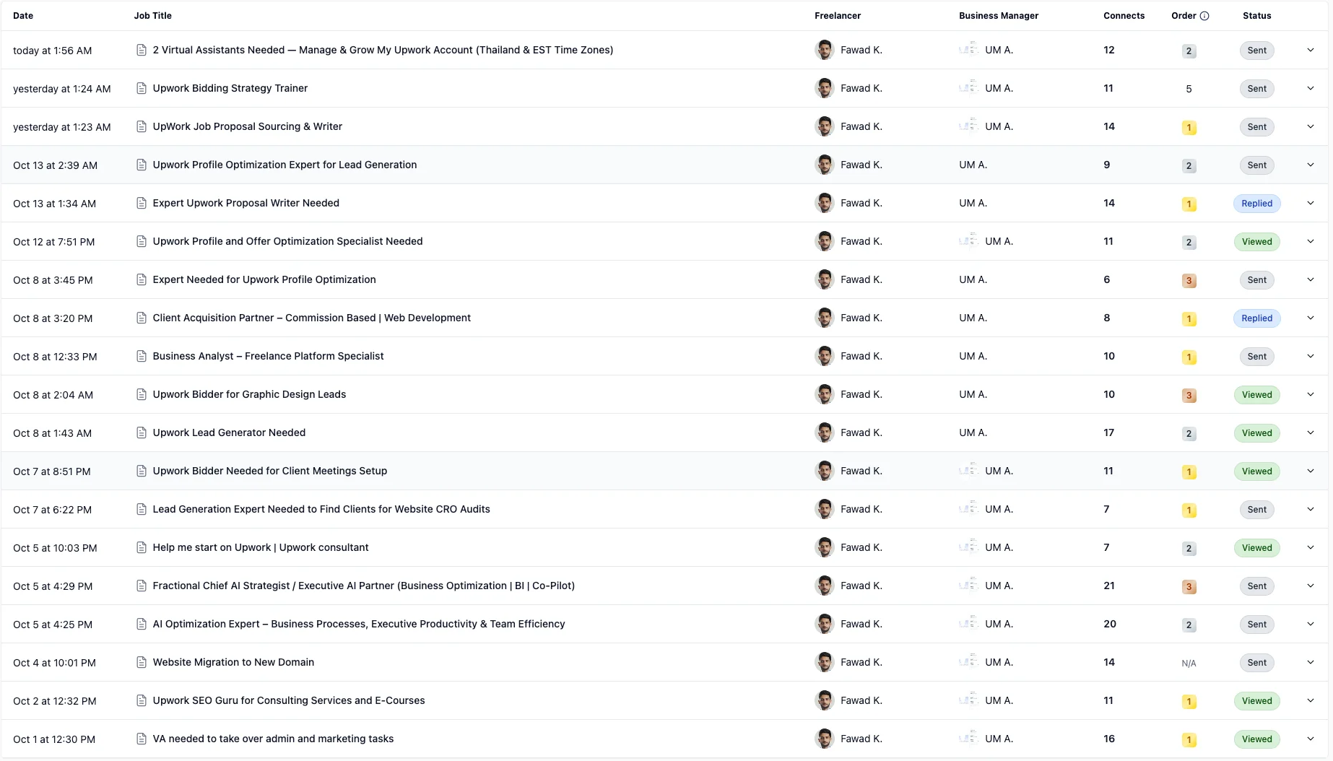Sort by the Date column header
Viewport: 1333px width, 761px height.
click(23, 16)
